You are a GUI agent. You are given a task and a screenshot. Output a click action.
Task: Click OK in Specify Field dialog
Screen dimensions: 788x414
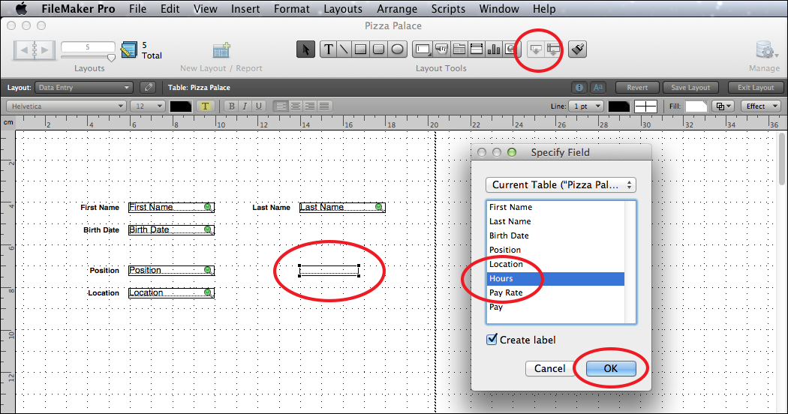[611, 368]
